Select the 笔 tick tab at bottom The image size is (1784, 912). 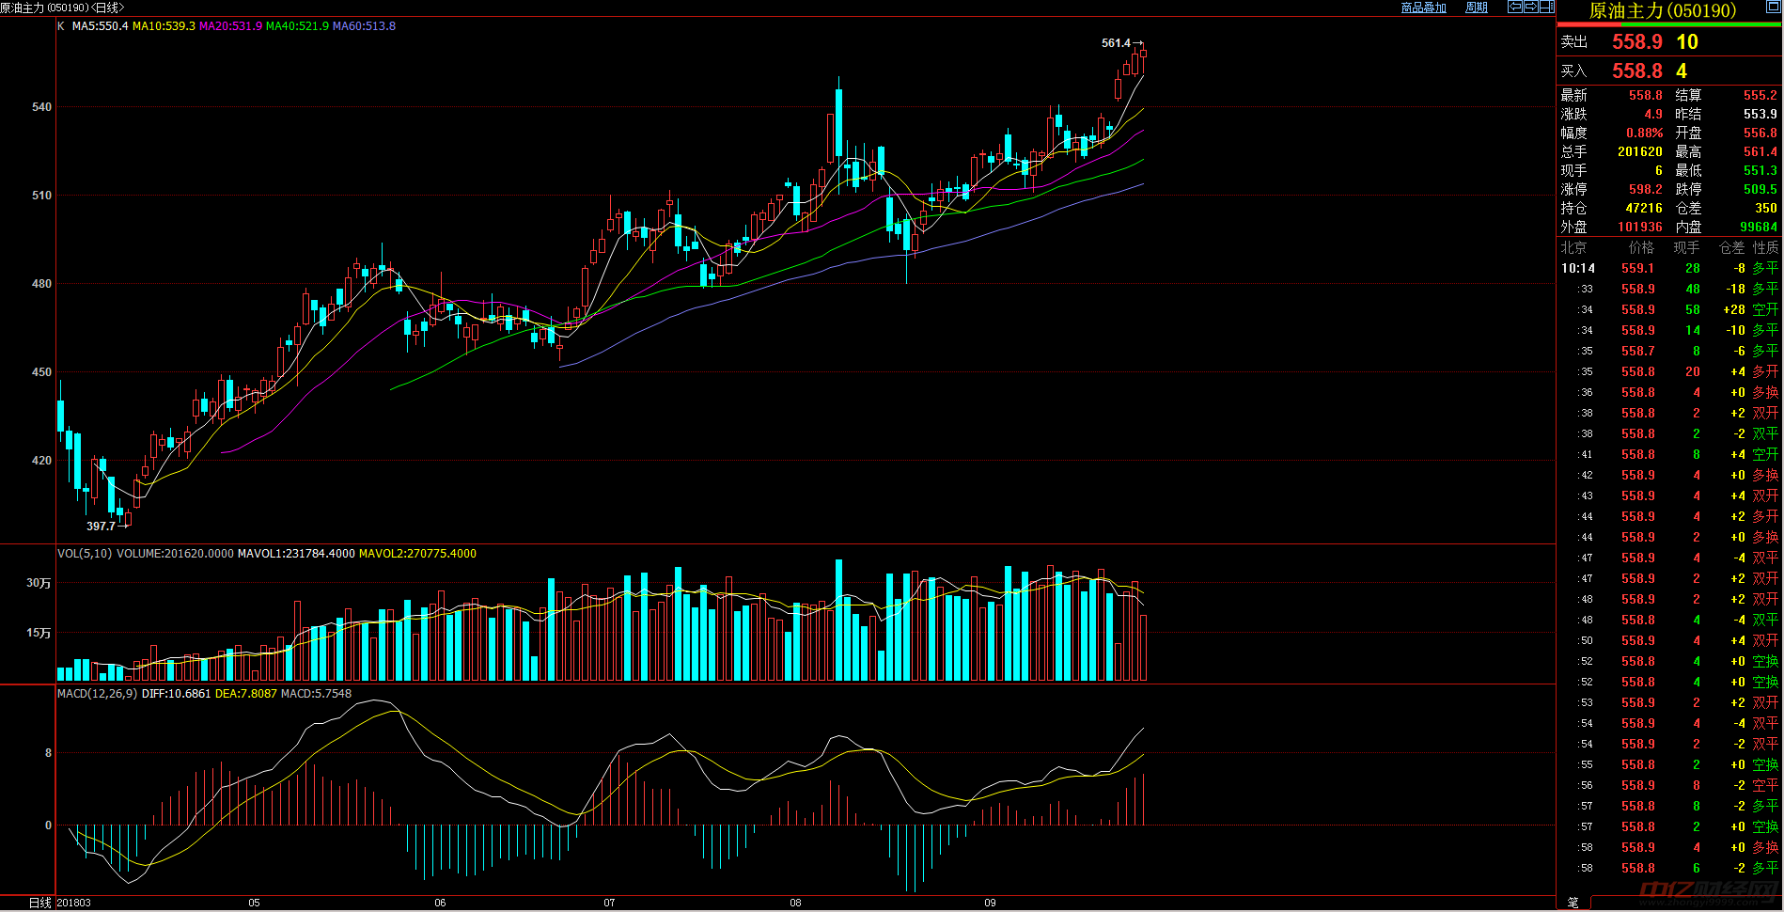[x=1573, y=903]
